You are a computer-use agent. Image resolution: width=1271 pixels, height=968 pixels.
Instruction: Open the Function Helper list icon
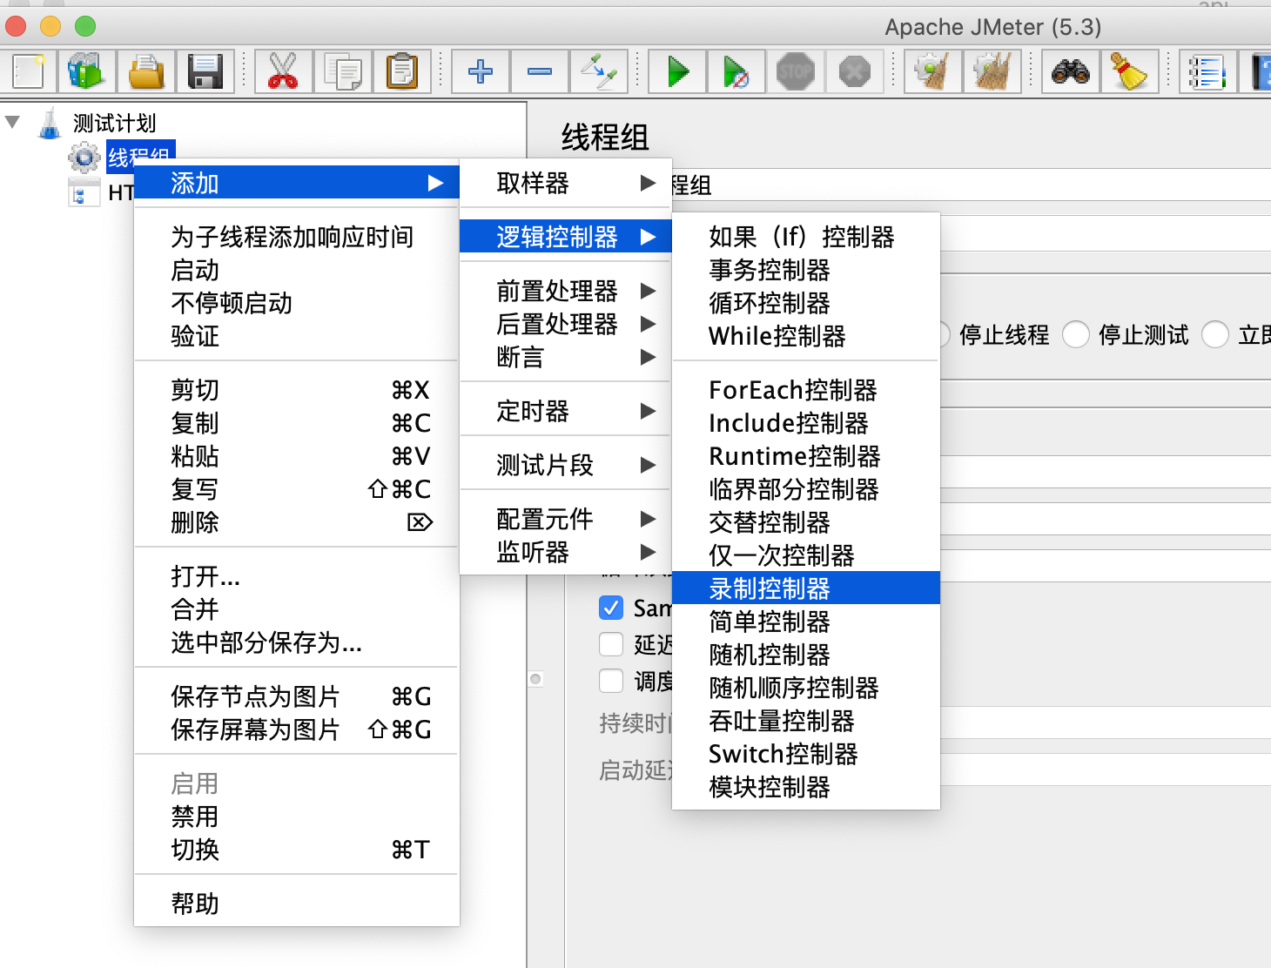click(1208, 71)
